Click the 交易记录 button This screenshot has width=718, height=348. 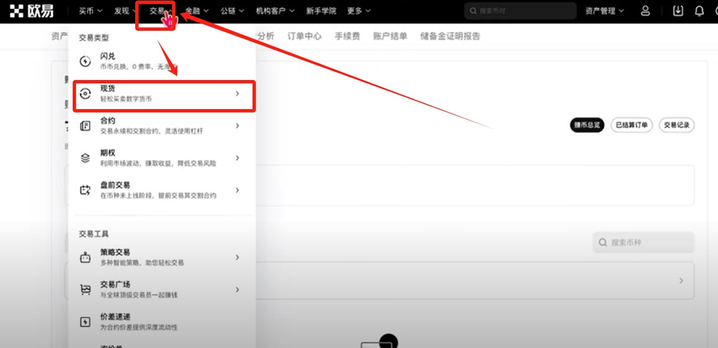(676, 125)
